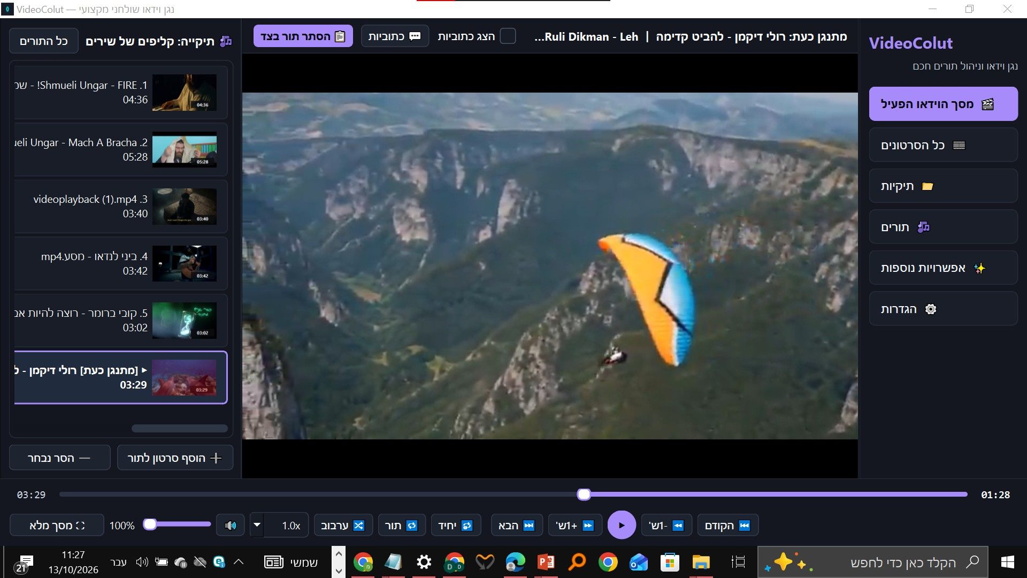Click the volume slider handle

click(x=150, y=524)
